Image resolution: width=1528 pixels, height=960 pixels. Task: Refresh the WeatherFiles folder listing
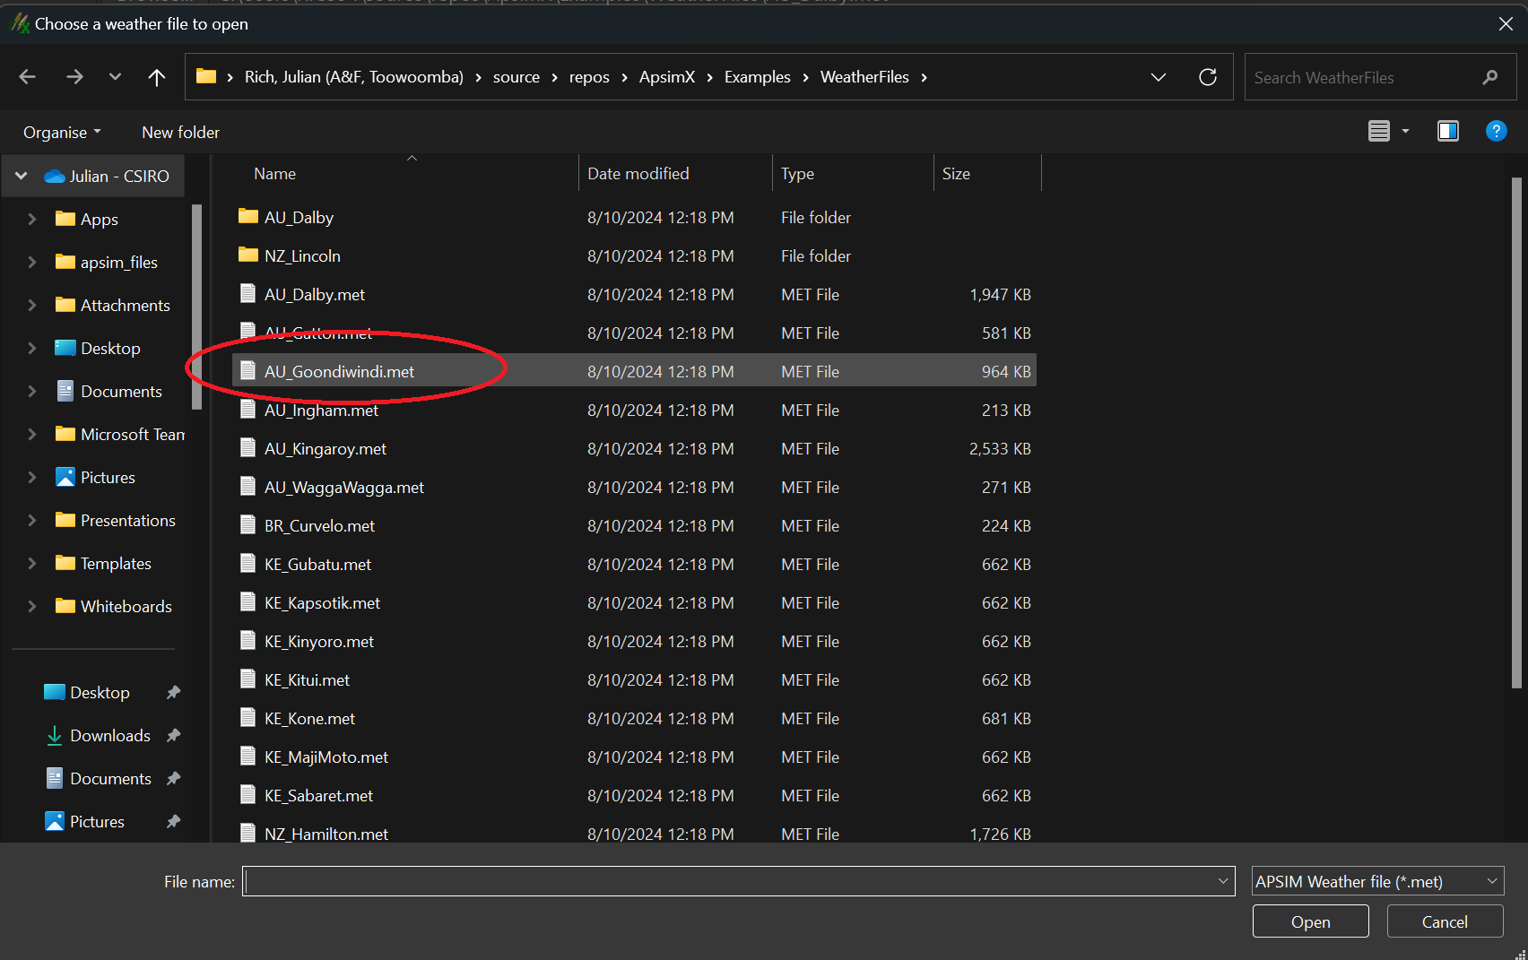click(x=1208, y=77)
